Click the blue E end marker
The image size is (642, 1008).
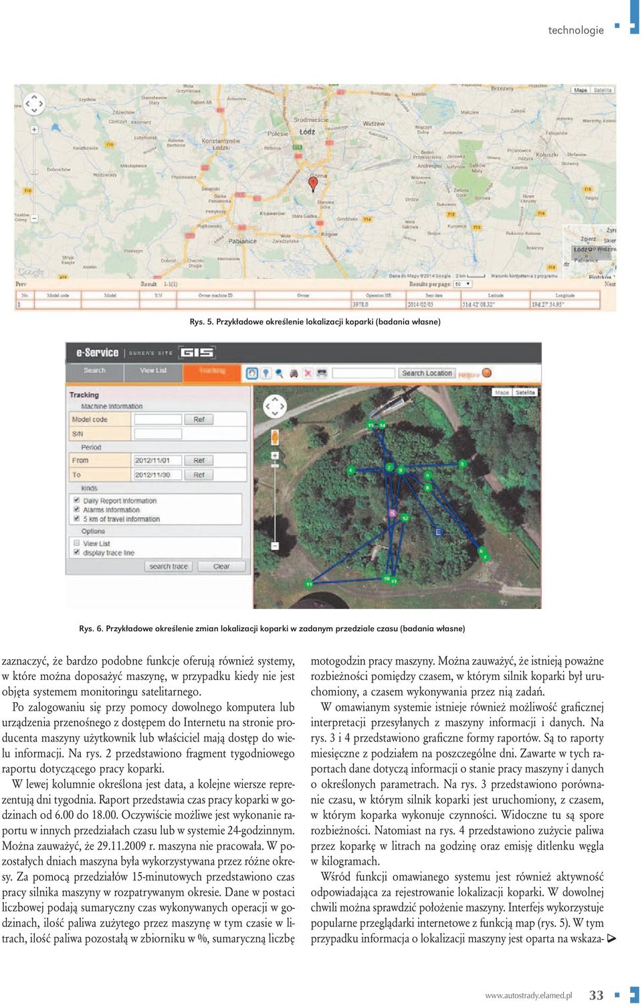(439, 531)
